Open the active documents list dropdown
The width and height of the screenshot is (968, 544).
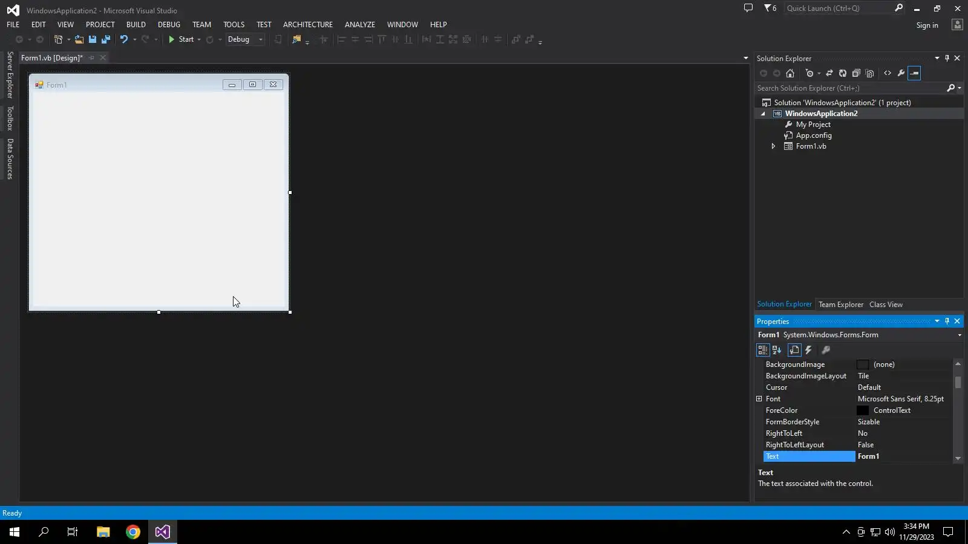[x=745, y=58]
